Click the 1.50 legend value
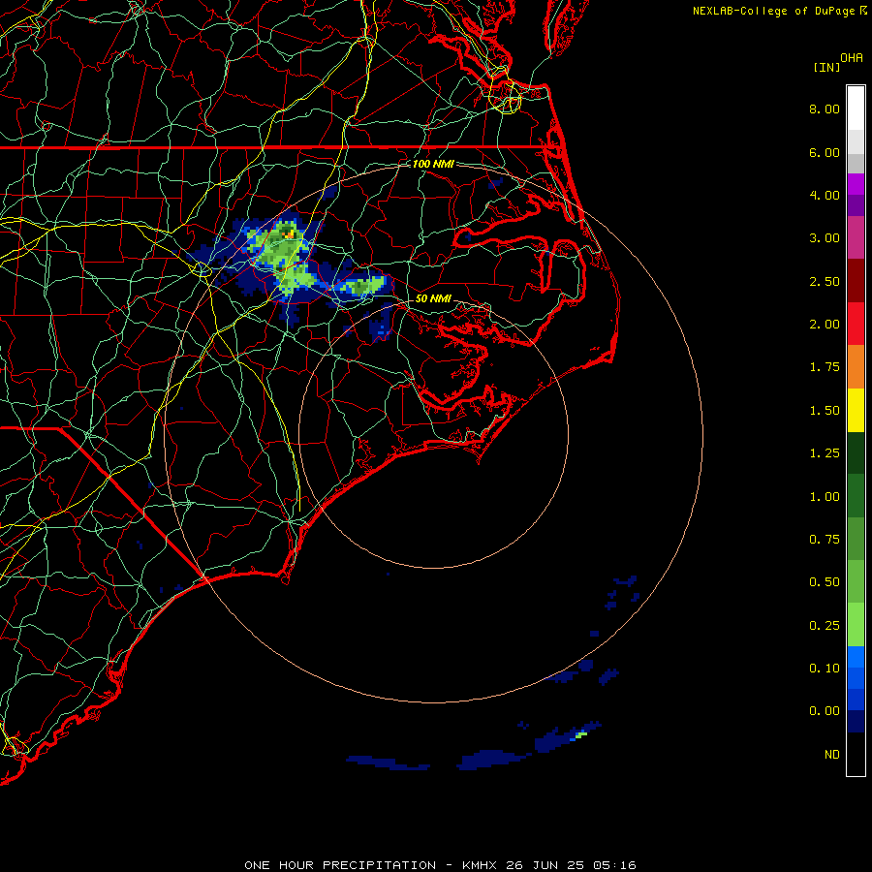The width and height of the screenshot is (872, 872). pos(825,411)
